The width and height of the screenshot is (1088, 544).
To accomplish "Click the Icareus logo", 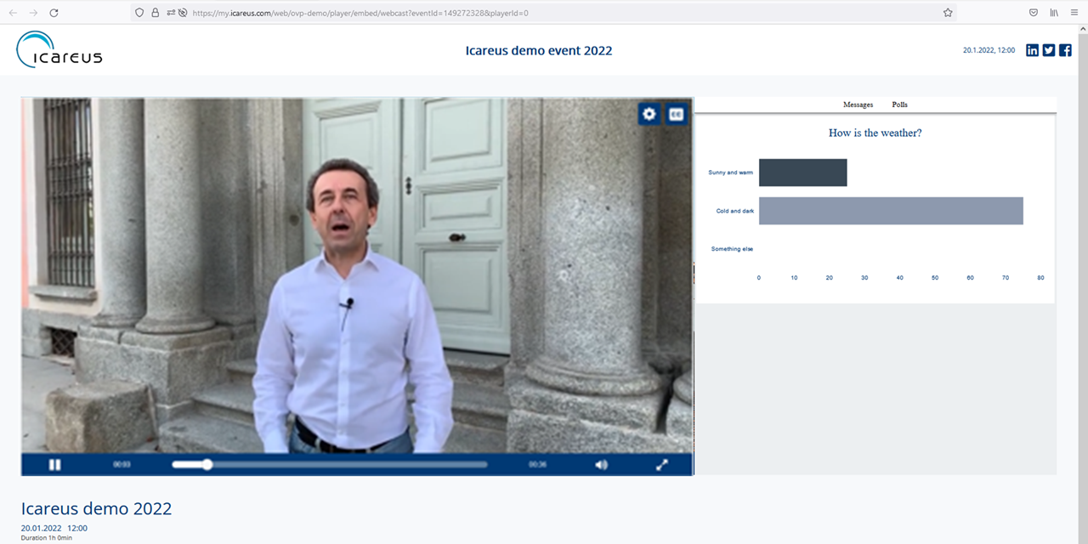I will point(59,49).
